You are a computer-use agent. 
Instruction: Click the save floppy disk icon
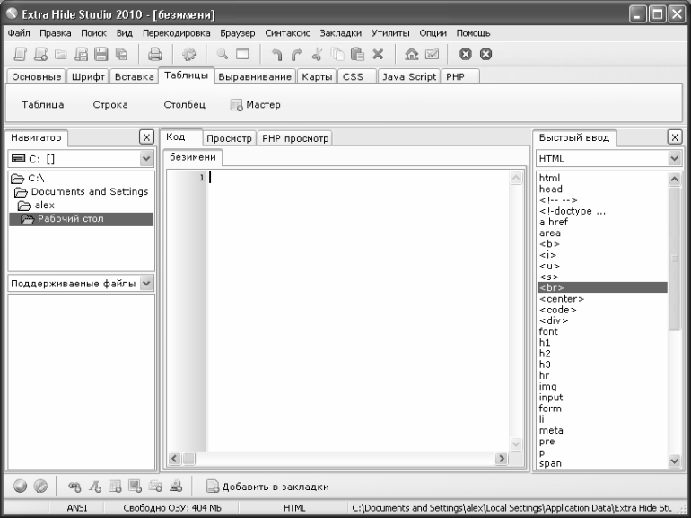(x=101, y=54)
